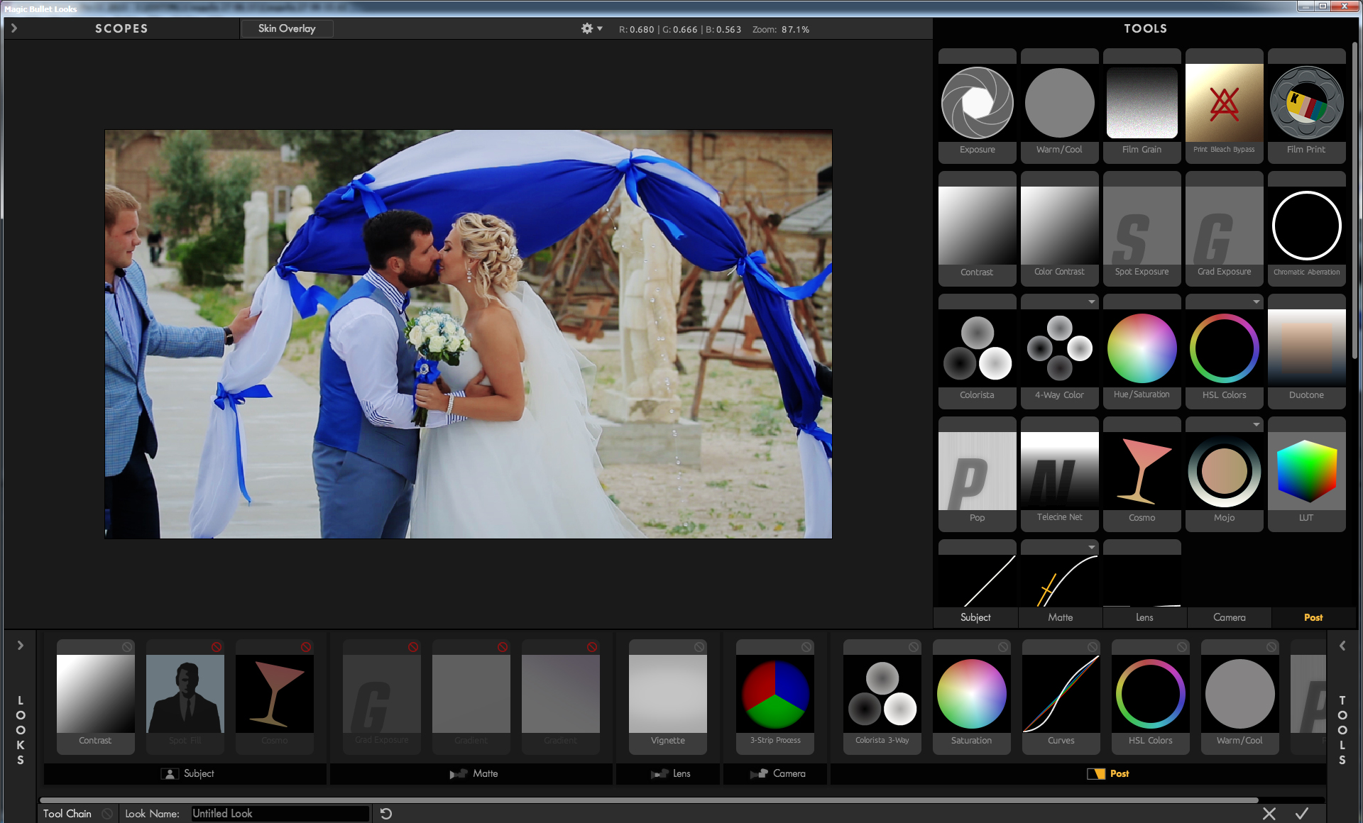Screen dimensions: 1363x823
Task: Expand the Tools panel settings gear
Action: click(x=585, y=29)
